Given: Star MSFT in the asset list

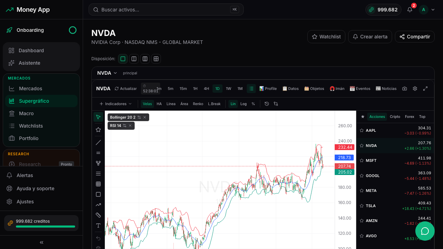Looking at the screenshot, I should [x=362, y=160].
